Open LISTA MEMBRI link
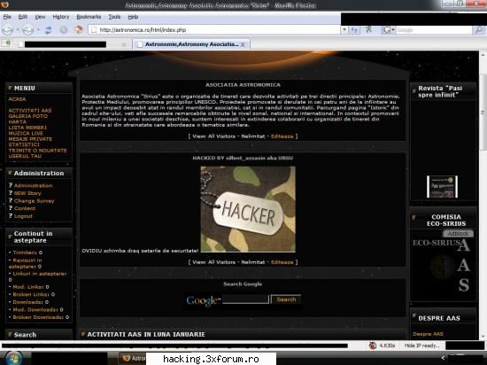487x365 pixels. pyautogui.click(x=27, y=128)
